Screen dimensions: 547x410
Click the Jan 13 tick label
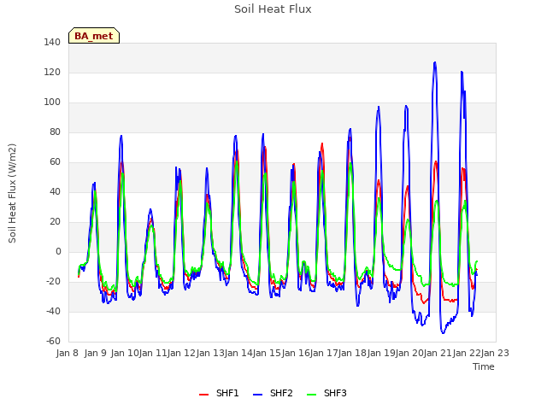click(x=210, y=353)
